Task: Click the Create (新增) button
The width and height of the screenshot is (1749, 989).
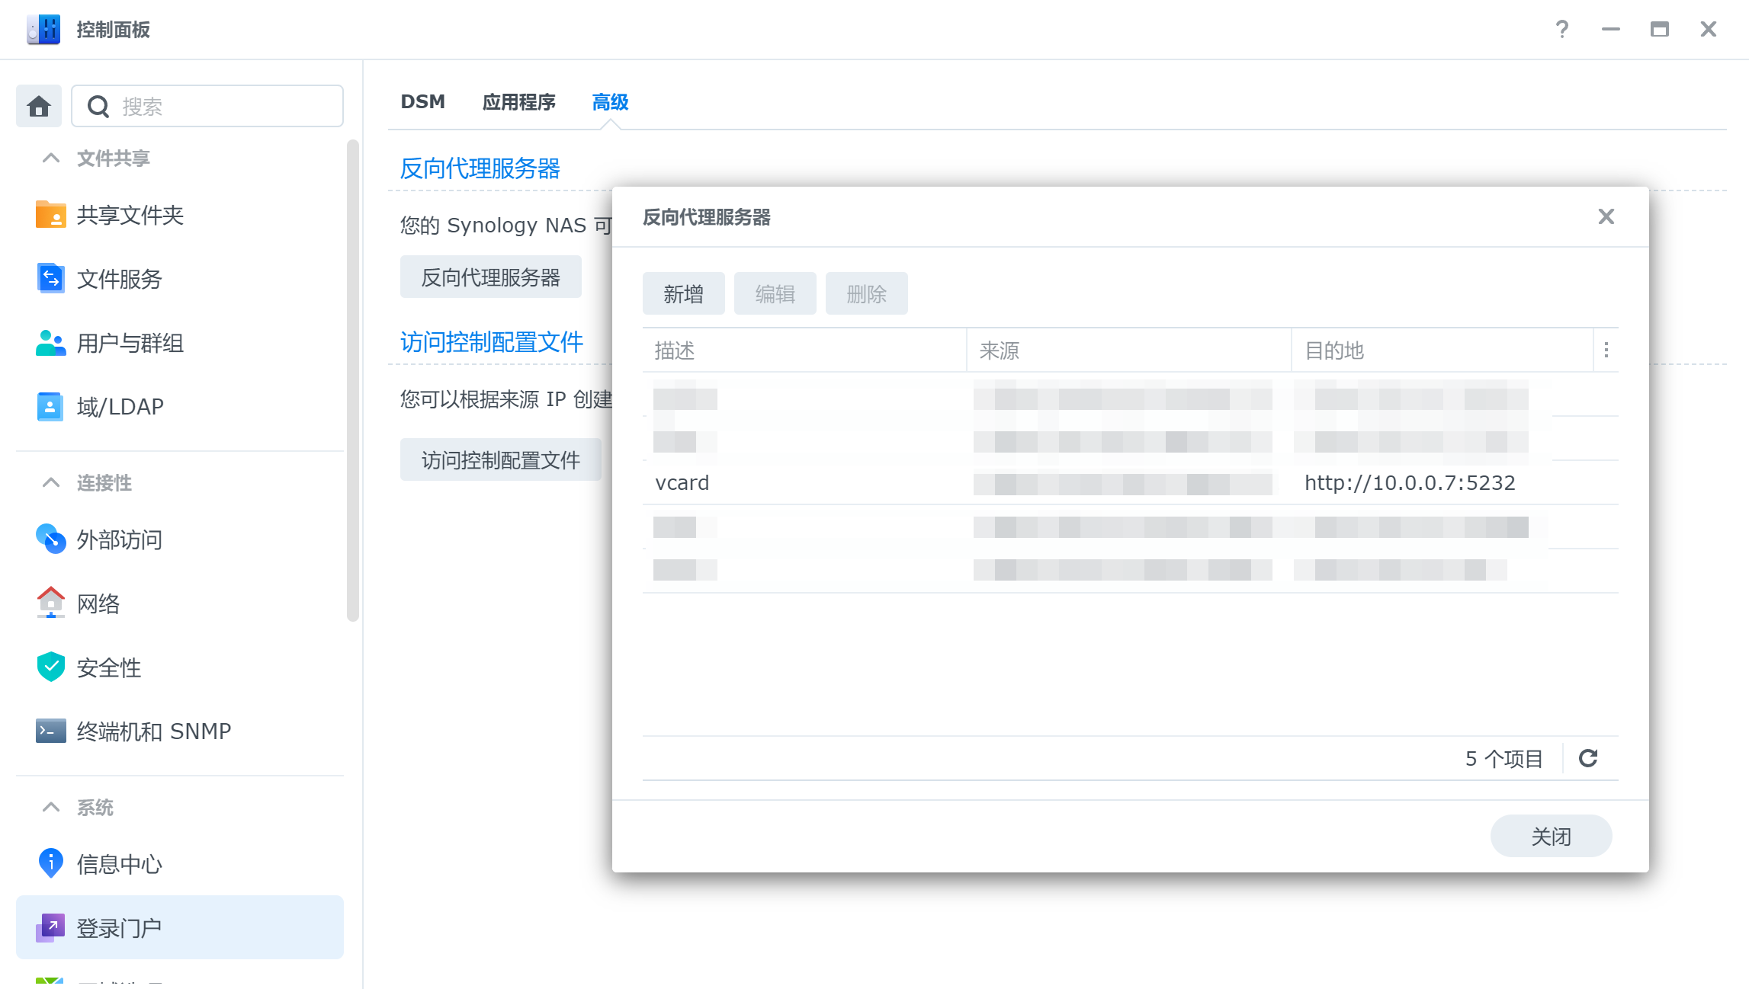Action: (x=683, y=293)
